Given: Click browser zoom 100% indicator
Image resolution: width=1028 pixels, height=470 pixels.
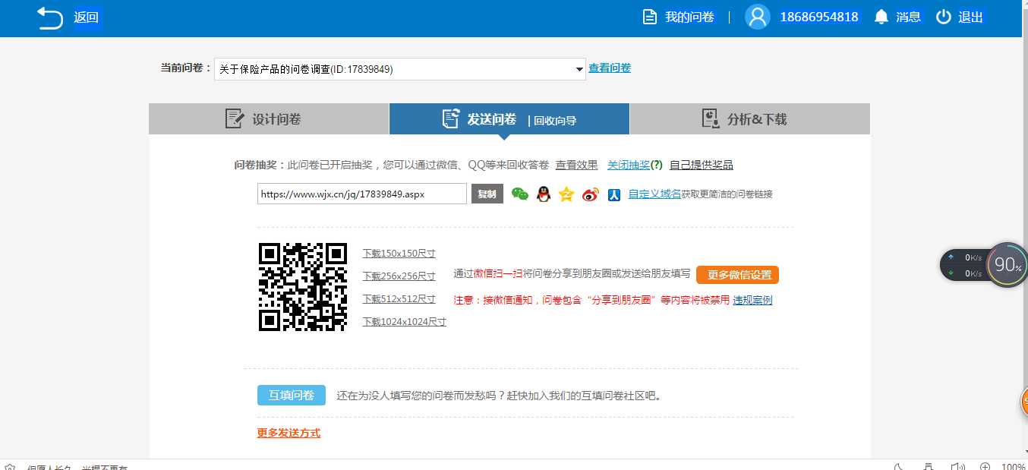Looking at the screenshot, I should pos(1013,466).
